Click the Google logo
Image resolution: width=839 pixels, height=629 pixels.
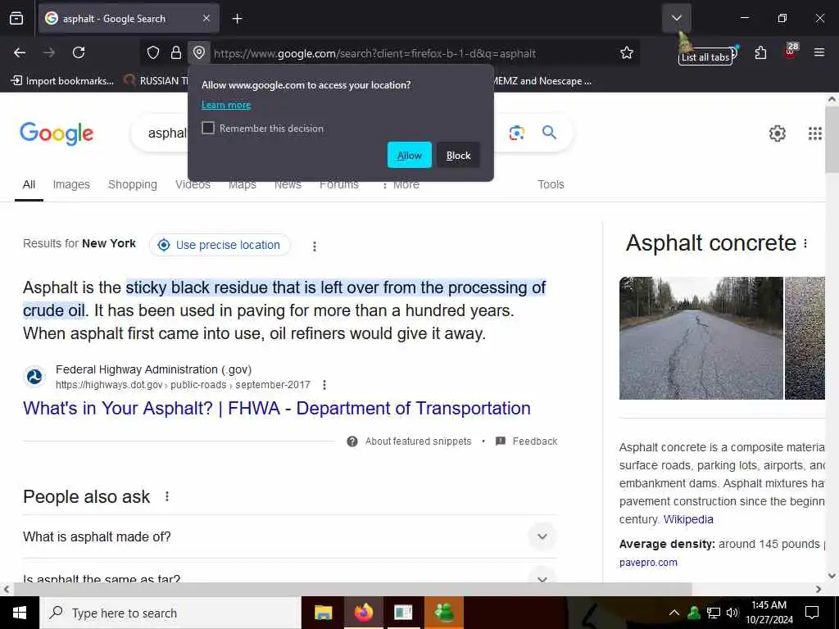[x=57, y=133]
